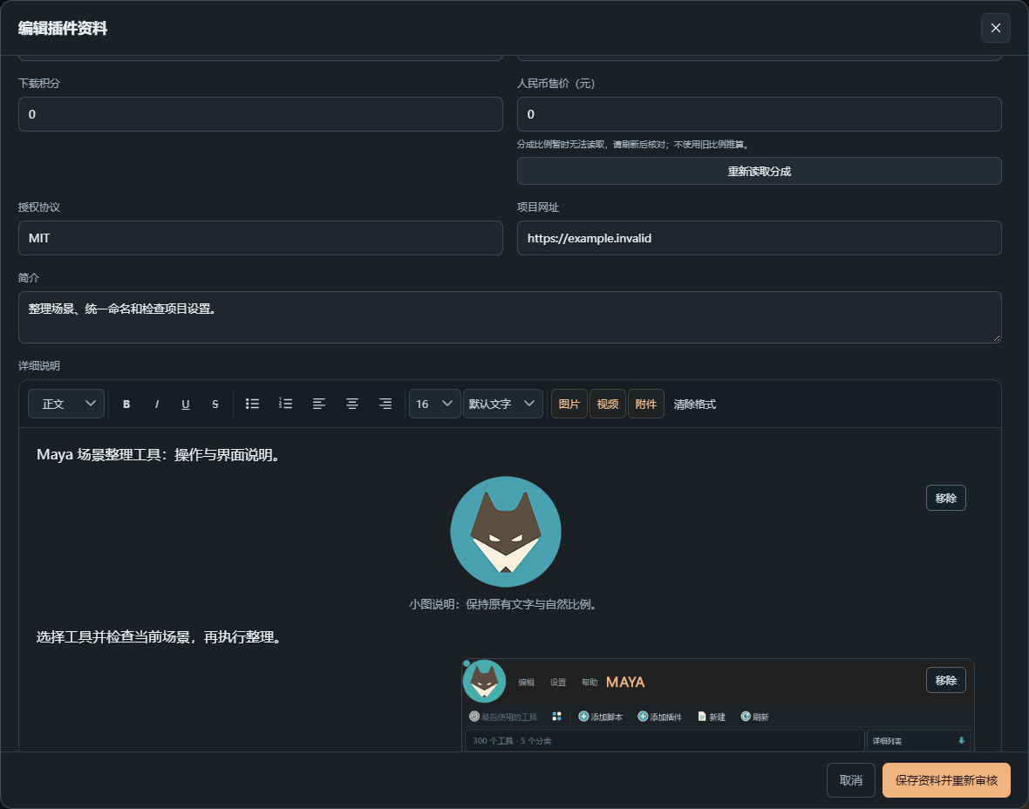The width and height of the screenshot is (1029, 809).
Task: Remove the Maya screenshot image with 移除
Action: pyautogui.click(x=945, y=680)
